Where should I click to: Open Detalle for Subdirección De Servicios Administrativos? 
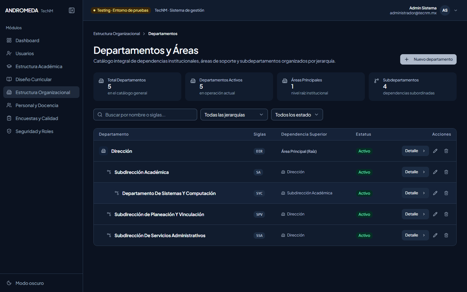click(x=415, y=235)
